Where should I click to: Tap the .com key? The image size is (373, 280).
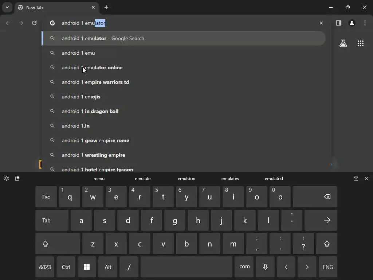244,267
